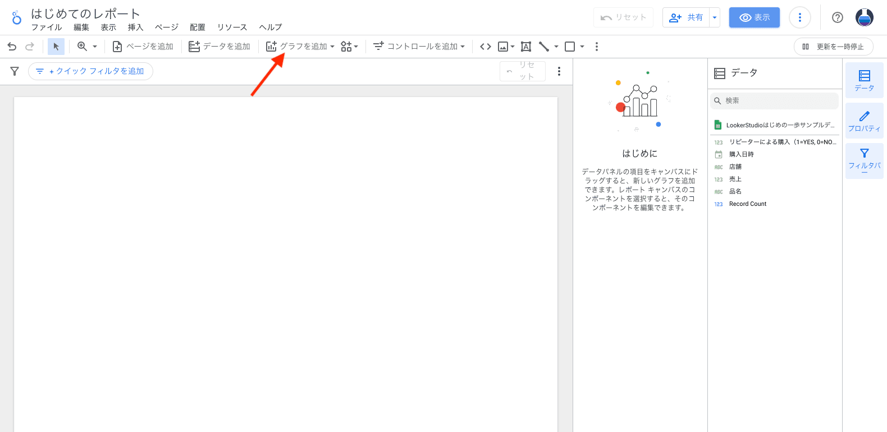Open the リソース menu

[x=232, y=27]
